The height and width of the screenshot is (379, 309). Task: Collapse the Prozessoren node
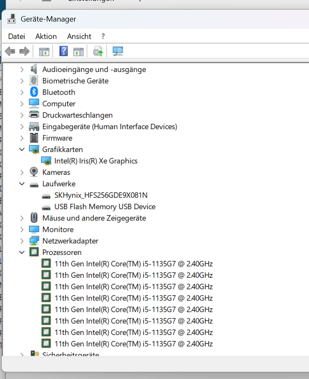pyautogui.click(x=22, y=252)
